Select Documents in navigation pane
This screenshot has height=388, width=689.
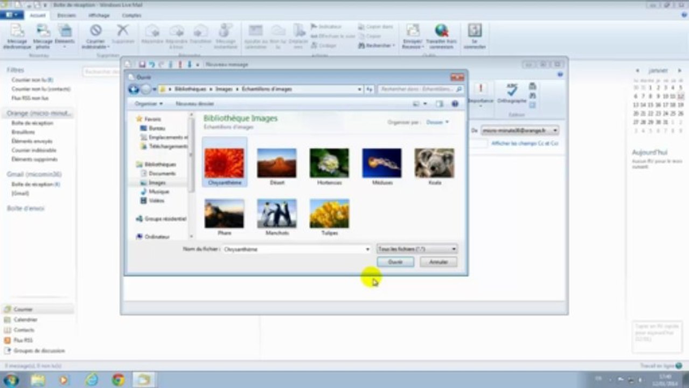tap(158, 174)
